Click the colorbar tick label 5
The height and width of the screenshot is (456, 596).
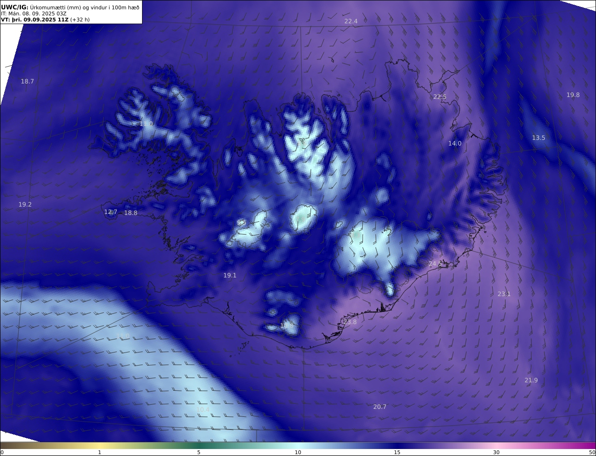pos(199,452)
